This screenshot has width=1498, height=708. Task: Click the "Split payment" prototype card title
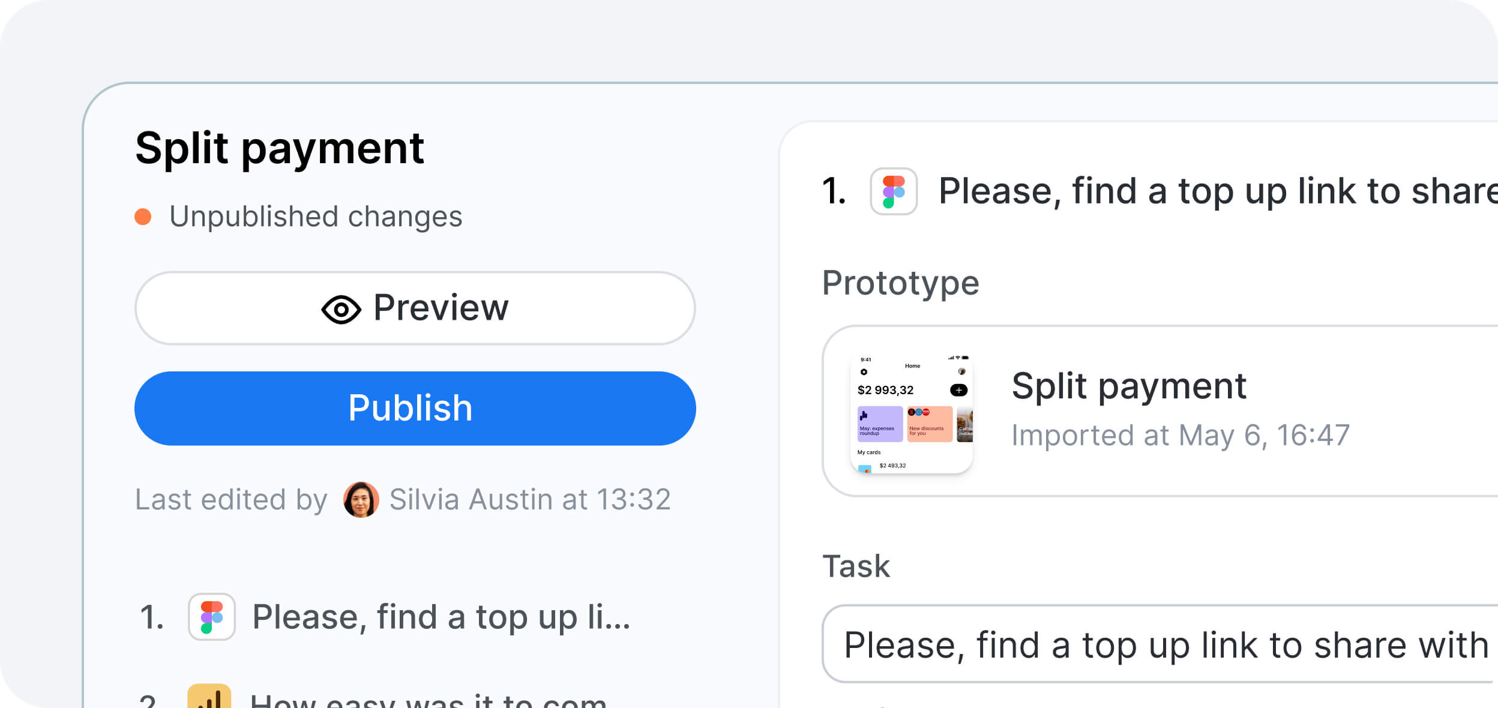tap(1129, 386)
